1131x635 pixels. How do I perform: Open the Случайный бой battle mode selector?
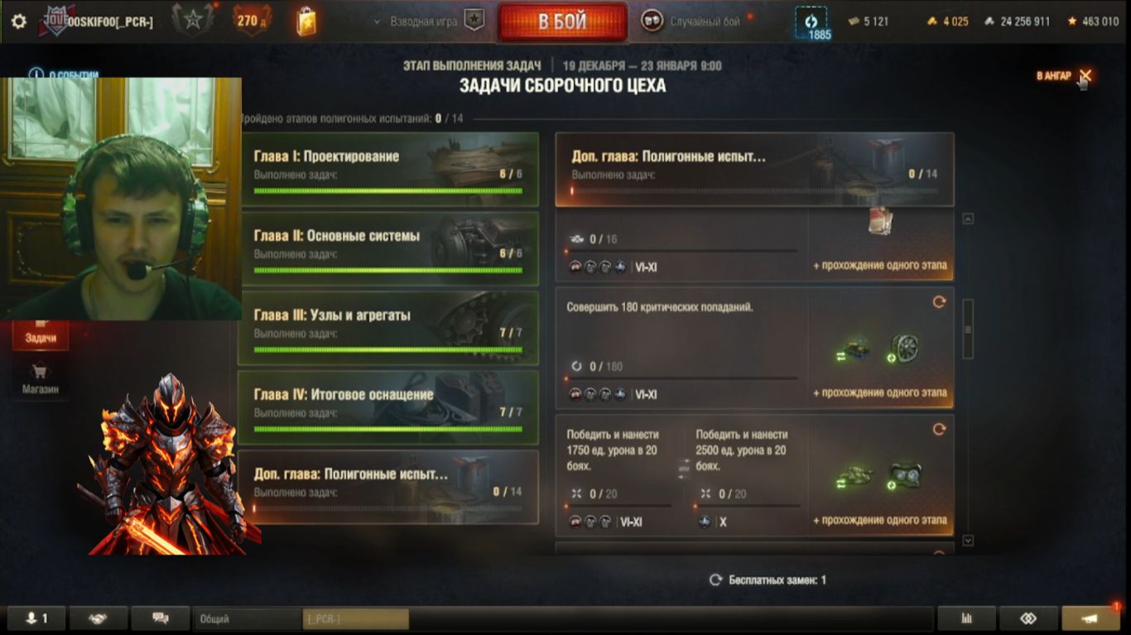(691, 22)
